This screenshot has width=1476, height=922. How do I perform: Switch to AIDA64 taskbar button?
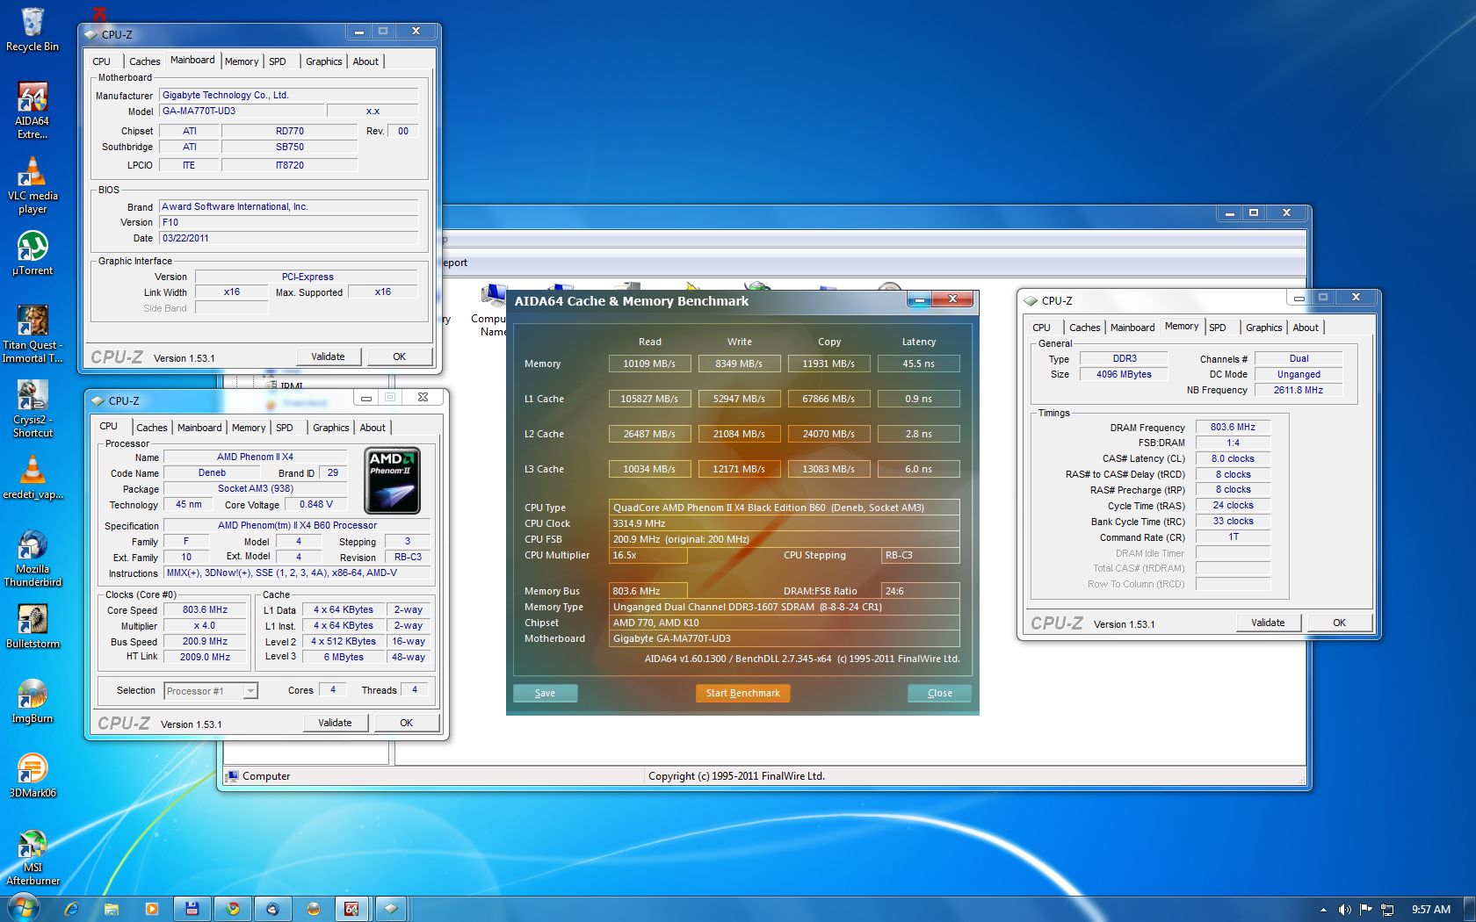[351, 909]
